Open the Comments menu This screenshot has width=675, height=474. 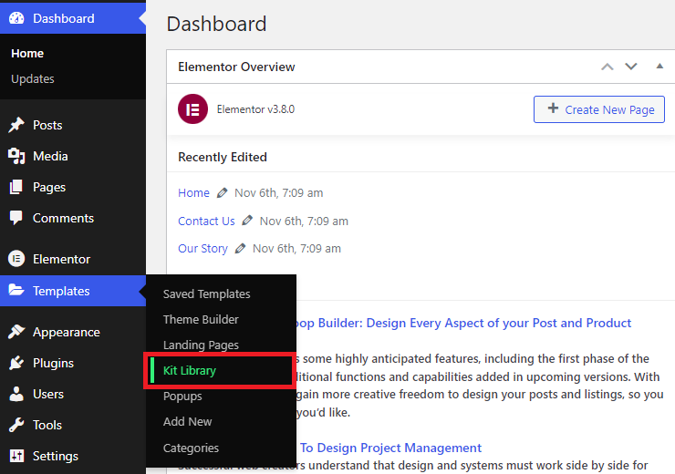point(73,218)
